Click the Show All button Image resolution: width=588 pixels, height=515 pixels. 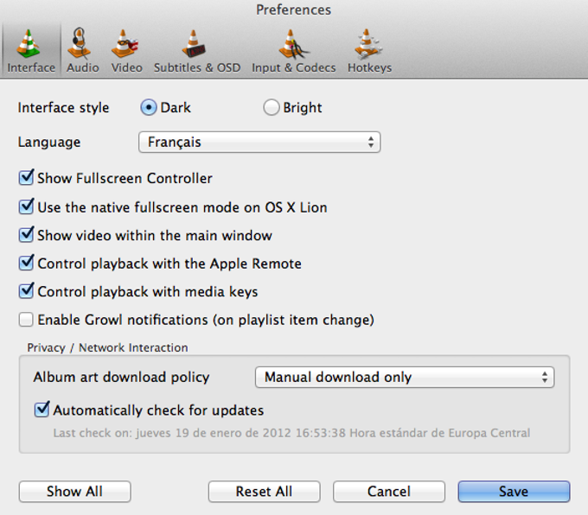(74, 492)
